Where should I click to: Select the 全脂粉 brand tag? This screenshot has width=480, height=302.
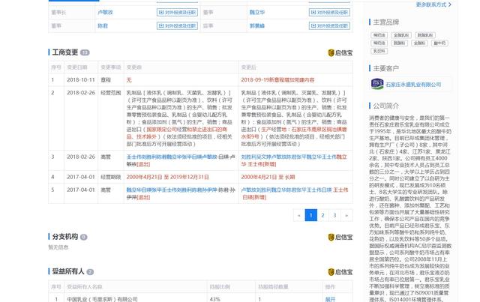pos(419,43)
